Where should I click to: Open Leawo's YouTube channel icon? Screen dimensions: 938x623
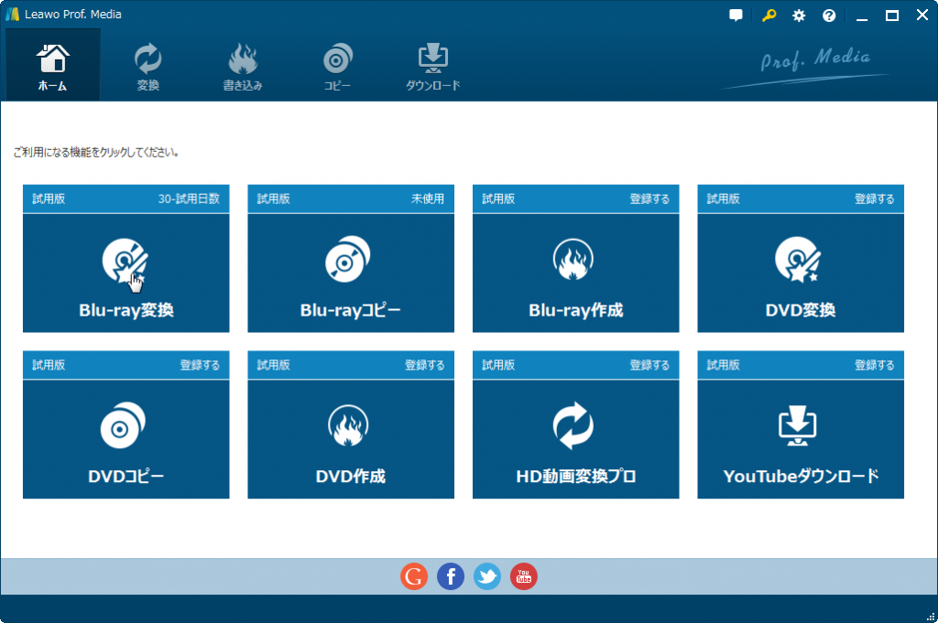523,576
